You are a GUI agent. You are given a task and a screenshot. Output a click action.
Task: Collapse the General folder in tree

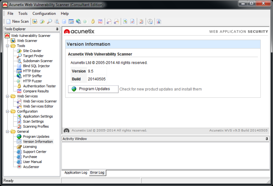click(x=7, y=132)
